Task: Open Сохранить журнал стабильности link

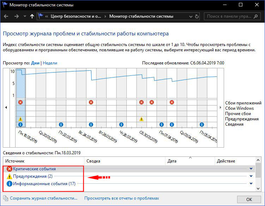Action: tap(44, 198)
